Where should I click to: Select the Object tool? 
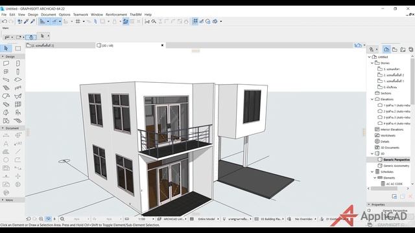pos(18,113)
